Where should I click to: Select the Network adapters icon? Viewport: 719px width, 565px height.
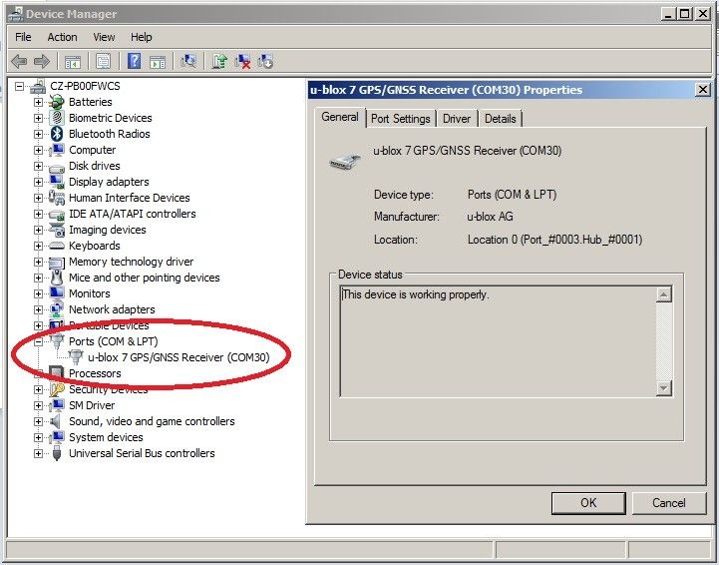pyautogui.click(x=57, y=309)
